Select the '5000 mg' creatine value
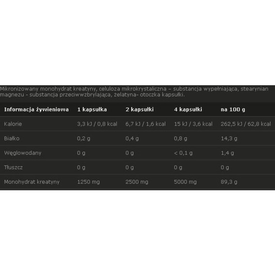The width and height of the screenshot is (275, 275). pyautogui.click(x=185, y=182)
